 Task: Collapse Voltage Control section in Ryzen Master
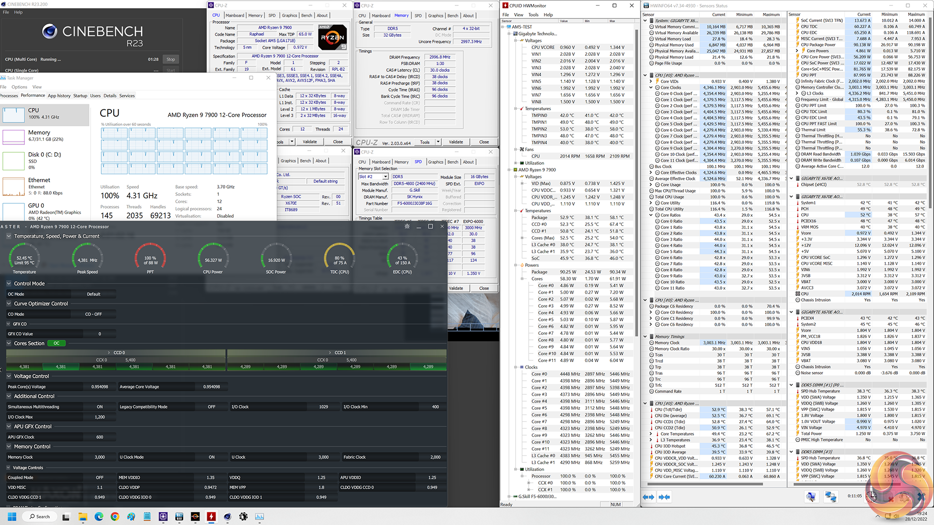(x=9, y=376)
